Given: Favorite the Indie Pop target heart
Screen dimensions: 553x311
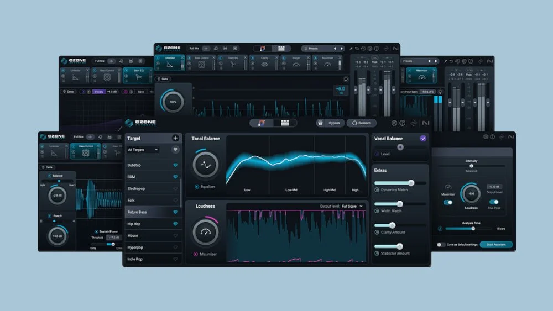Looking at the screenshot, I should 175,259.
